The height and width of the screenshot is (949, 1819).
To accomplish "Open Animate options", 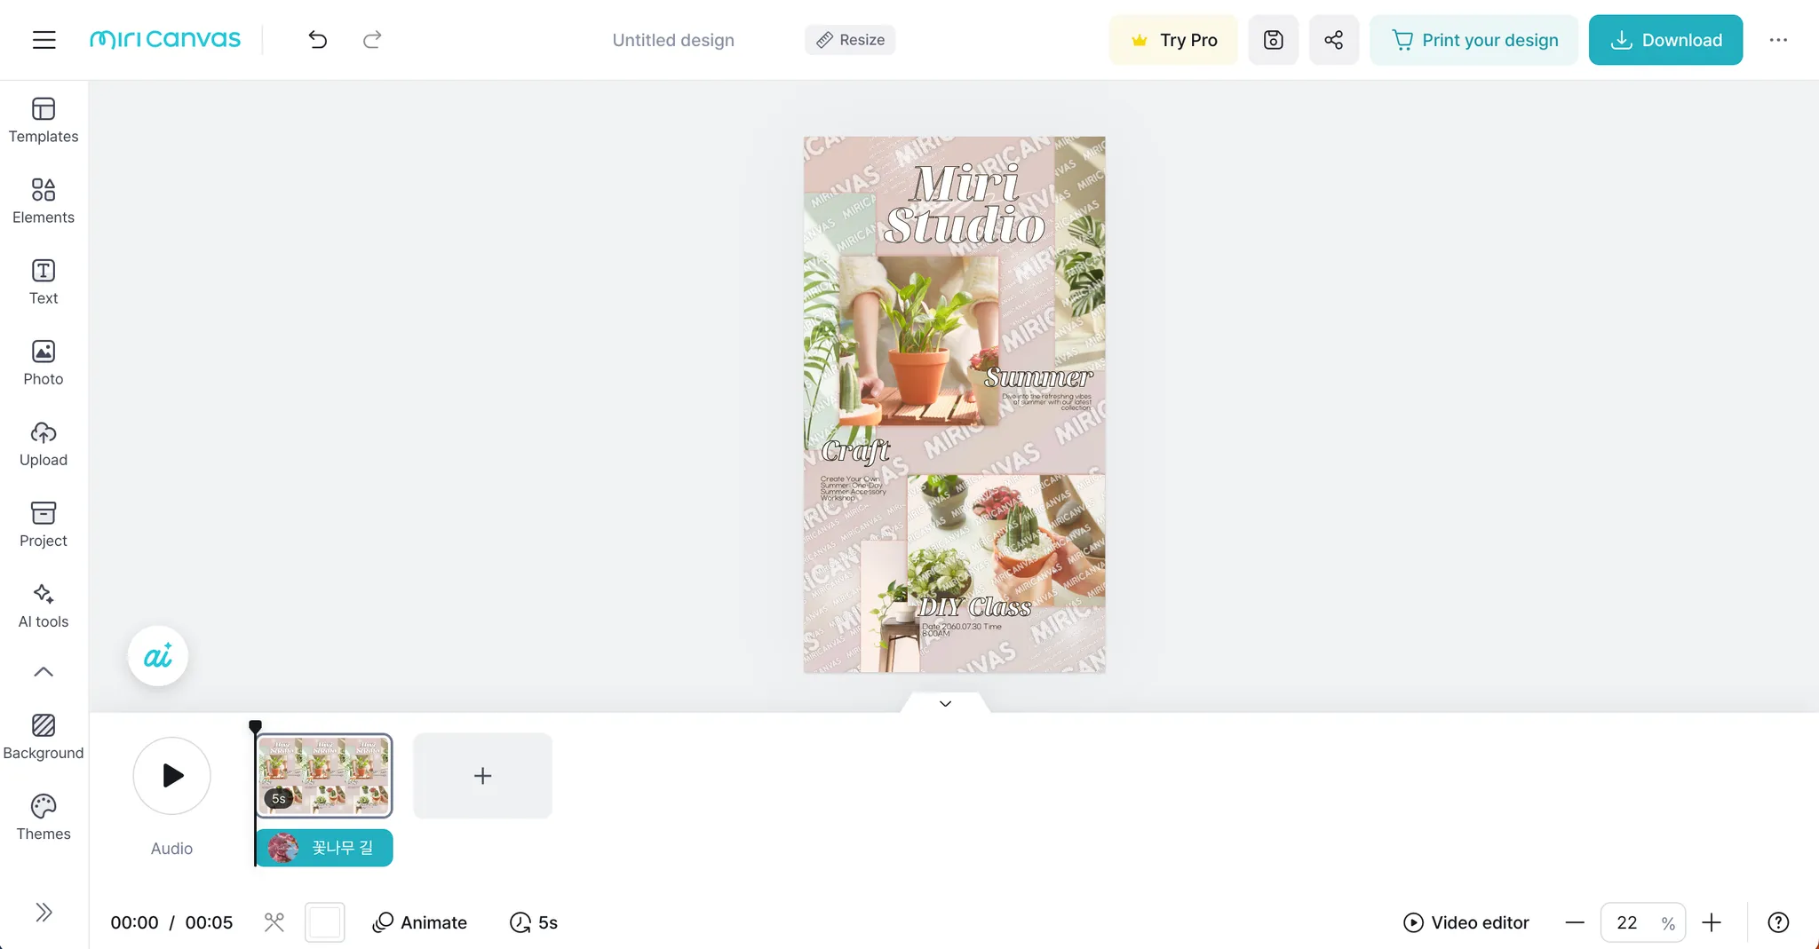I will point(420,922).
